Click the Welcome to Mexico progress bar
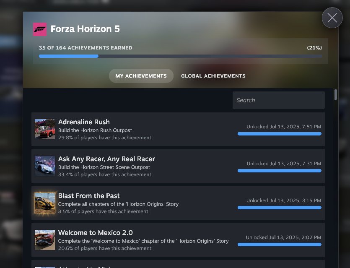 [x=279, y=245]
